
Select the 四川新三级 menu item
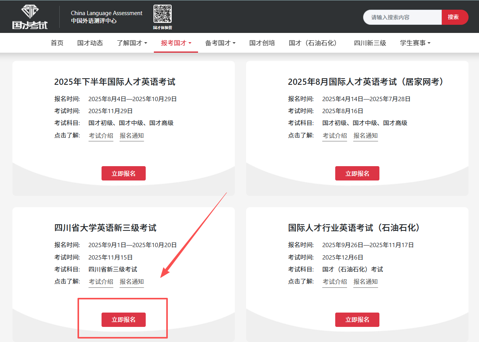point(370,43)
